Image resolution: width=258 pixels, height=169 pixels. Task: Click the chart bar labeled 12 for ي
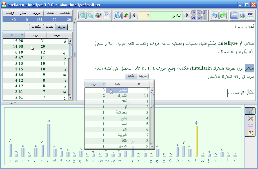point(10,150)
